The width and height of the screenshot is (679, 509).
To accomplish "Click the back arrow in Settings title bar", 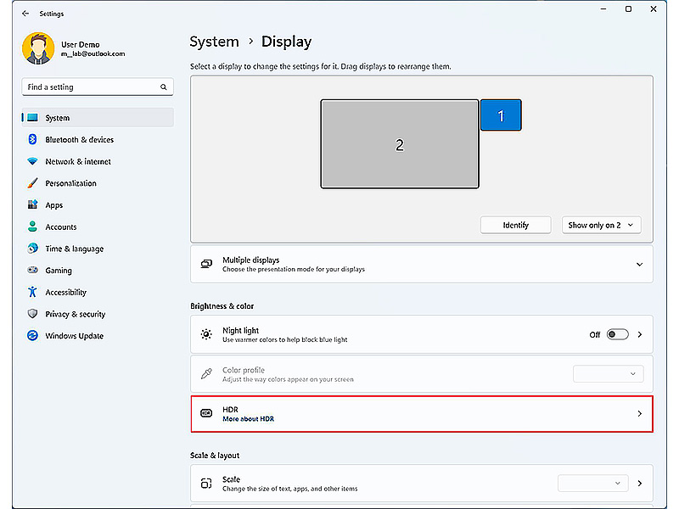I will click(x=25, y=14).
